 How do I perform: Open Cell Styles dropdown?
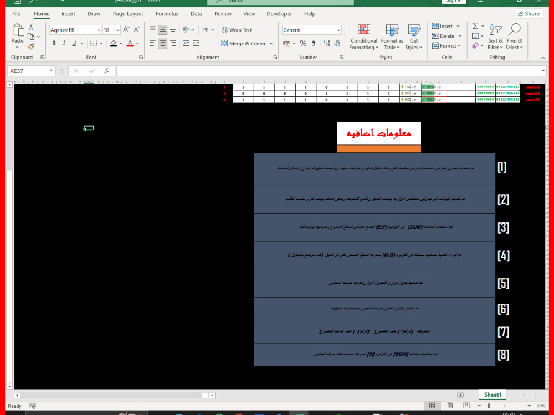tap(414, 37)
